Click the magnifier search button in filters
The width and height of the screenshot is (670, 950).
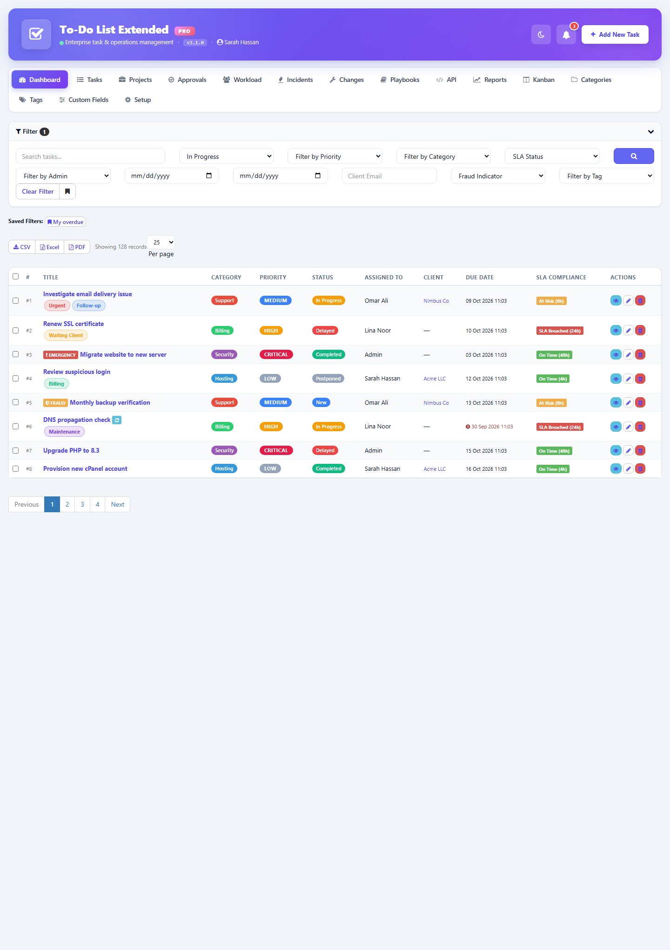[x=634, y=156]
